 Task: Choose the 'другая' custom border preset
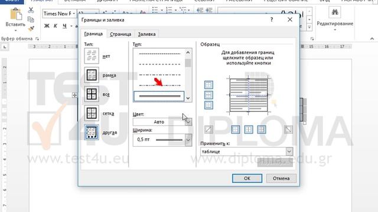click(92, 132)
